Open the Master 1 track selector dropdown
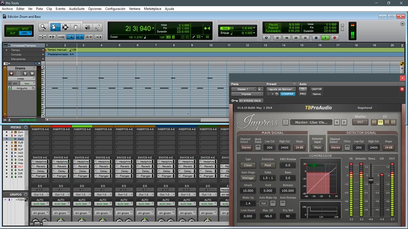Image resolution: width=408 pixels, height=229 pixels. click(x=244, y=89)
